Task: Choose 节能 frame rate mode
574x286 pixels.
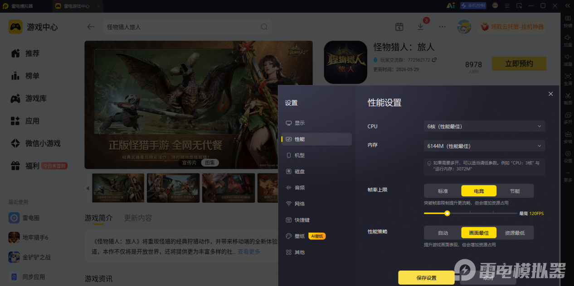Action: tap(515, 191)
